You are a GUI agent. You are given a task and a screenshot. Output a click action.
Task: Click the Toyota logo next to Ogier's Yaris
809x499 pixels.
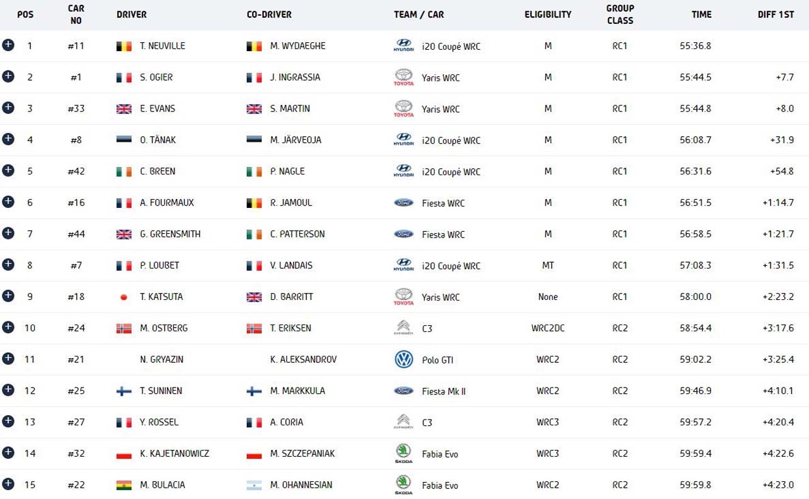403,77
